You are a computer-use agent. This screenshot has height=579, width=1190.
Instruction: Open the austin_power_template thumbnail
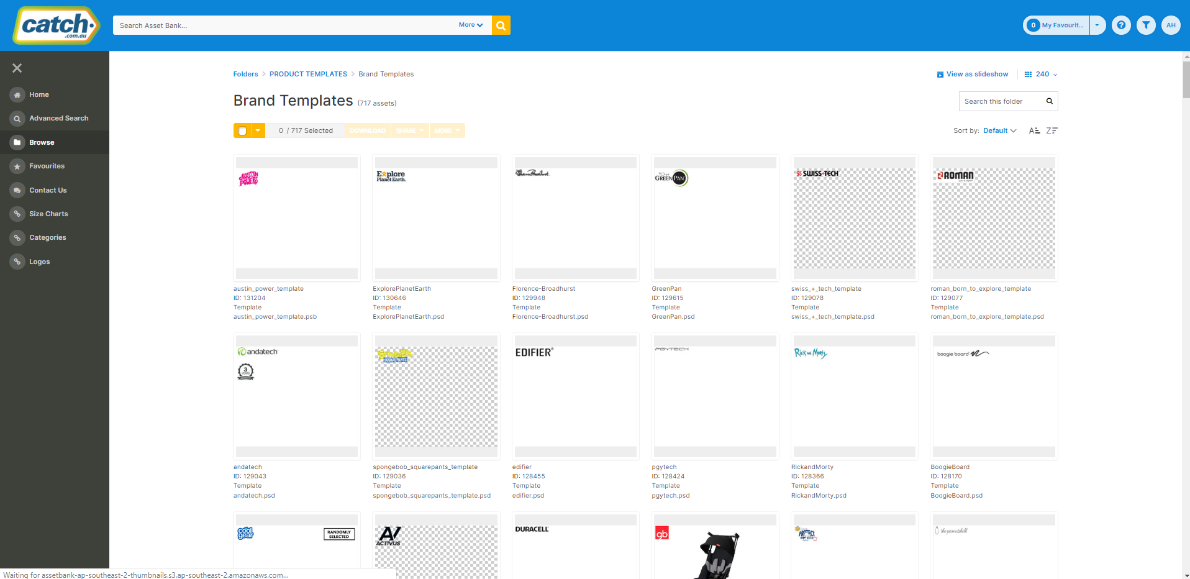tap(297, 218)
